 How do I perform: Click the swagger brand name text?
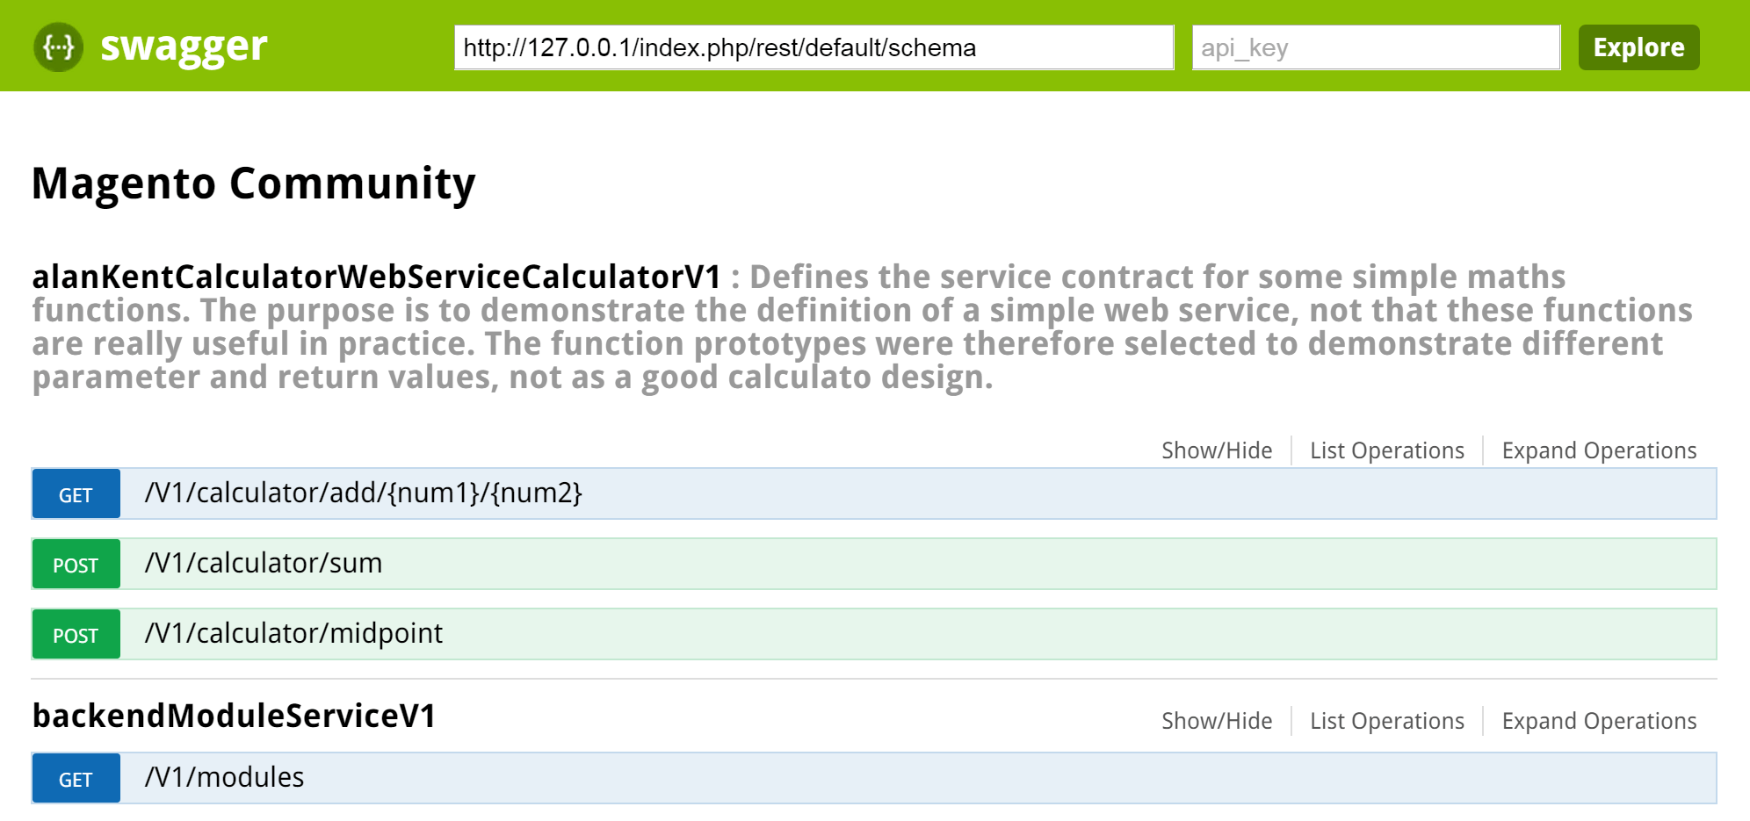click(x=184, y=47)
